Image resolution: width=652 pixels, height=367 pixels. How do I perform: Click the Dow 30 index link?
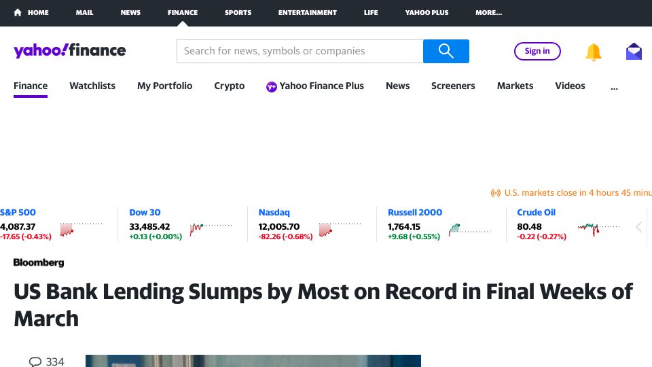(x=145, y=212)
